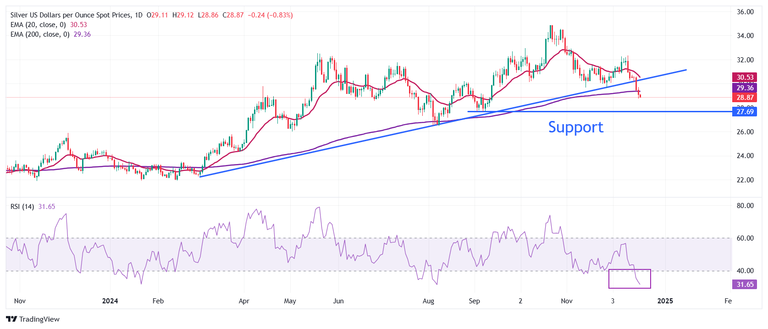The height and width of the screenshot is (329, 768).
Task: Select the EMA (20, close, 0) indicator legend
Action: 38,25
